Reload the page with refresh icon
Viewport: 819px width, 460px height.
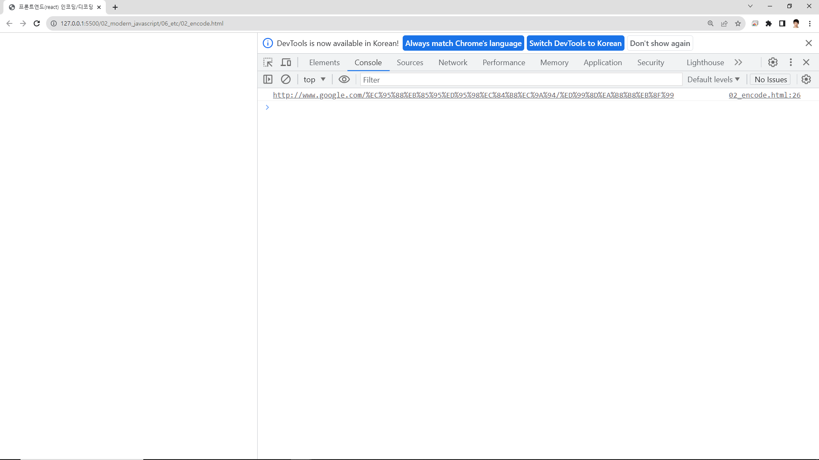pyautogui.click(x=37, y=23)
